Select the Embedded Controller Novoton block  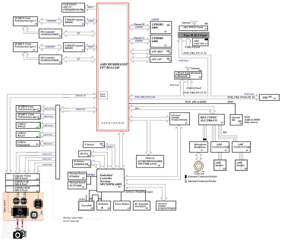click(110, 180)
